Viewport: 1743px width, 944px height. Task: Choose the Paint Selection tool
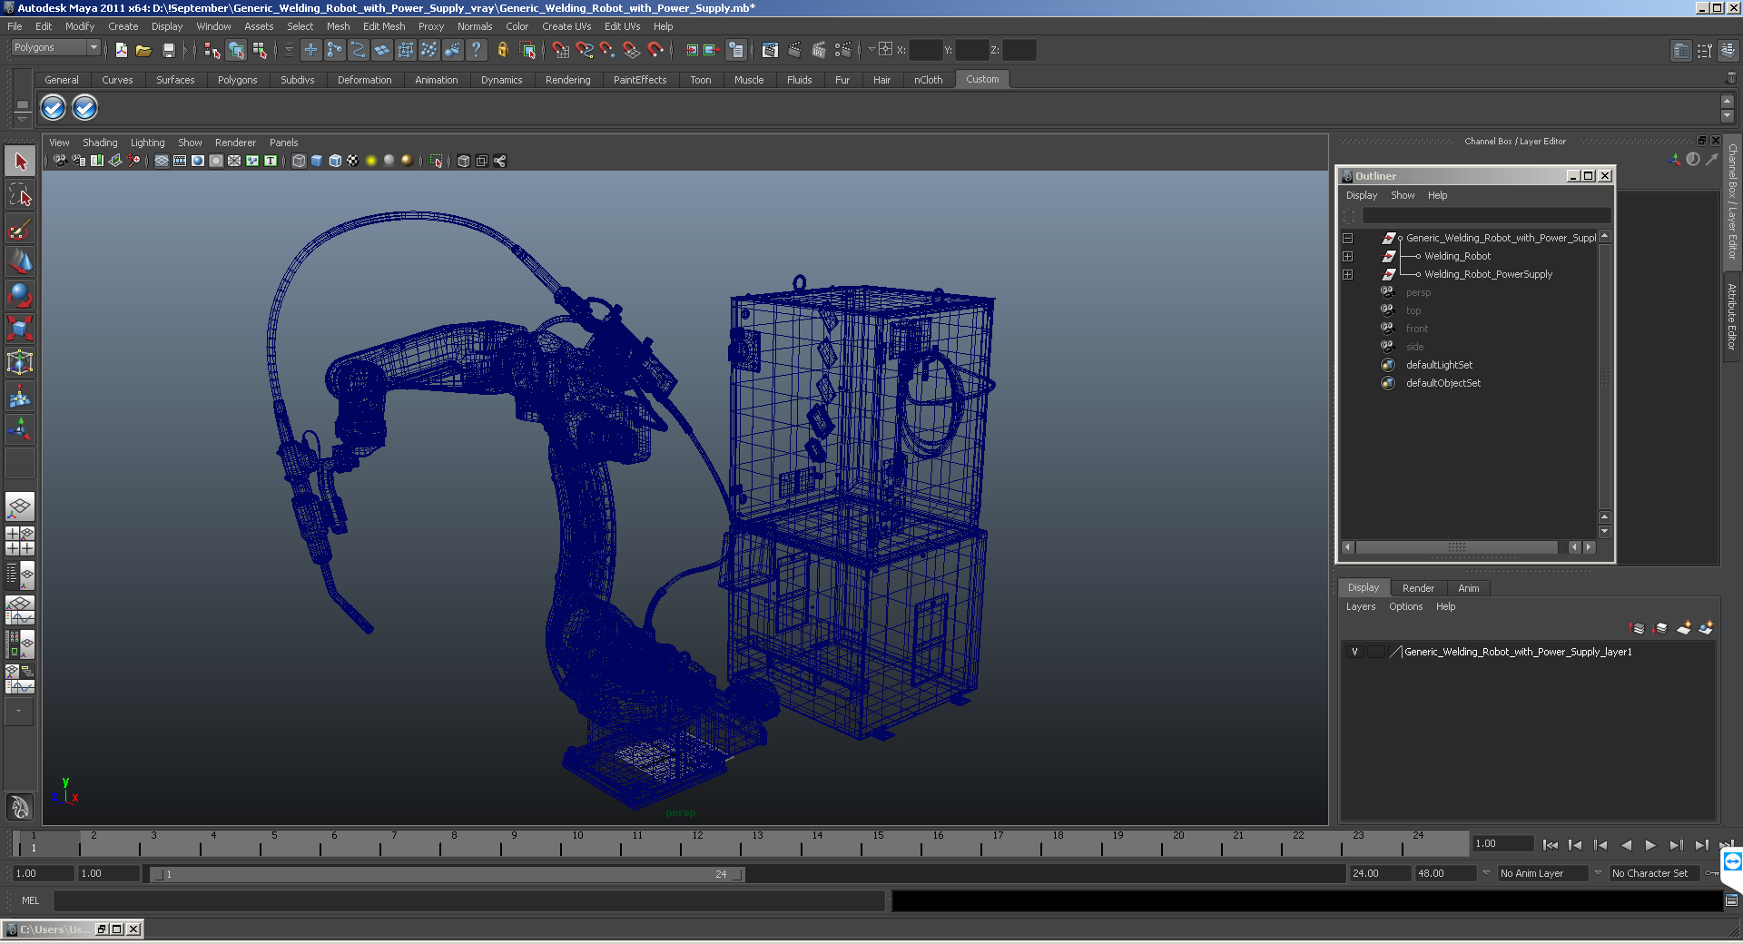(x=20, y=229)
